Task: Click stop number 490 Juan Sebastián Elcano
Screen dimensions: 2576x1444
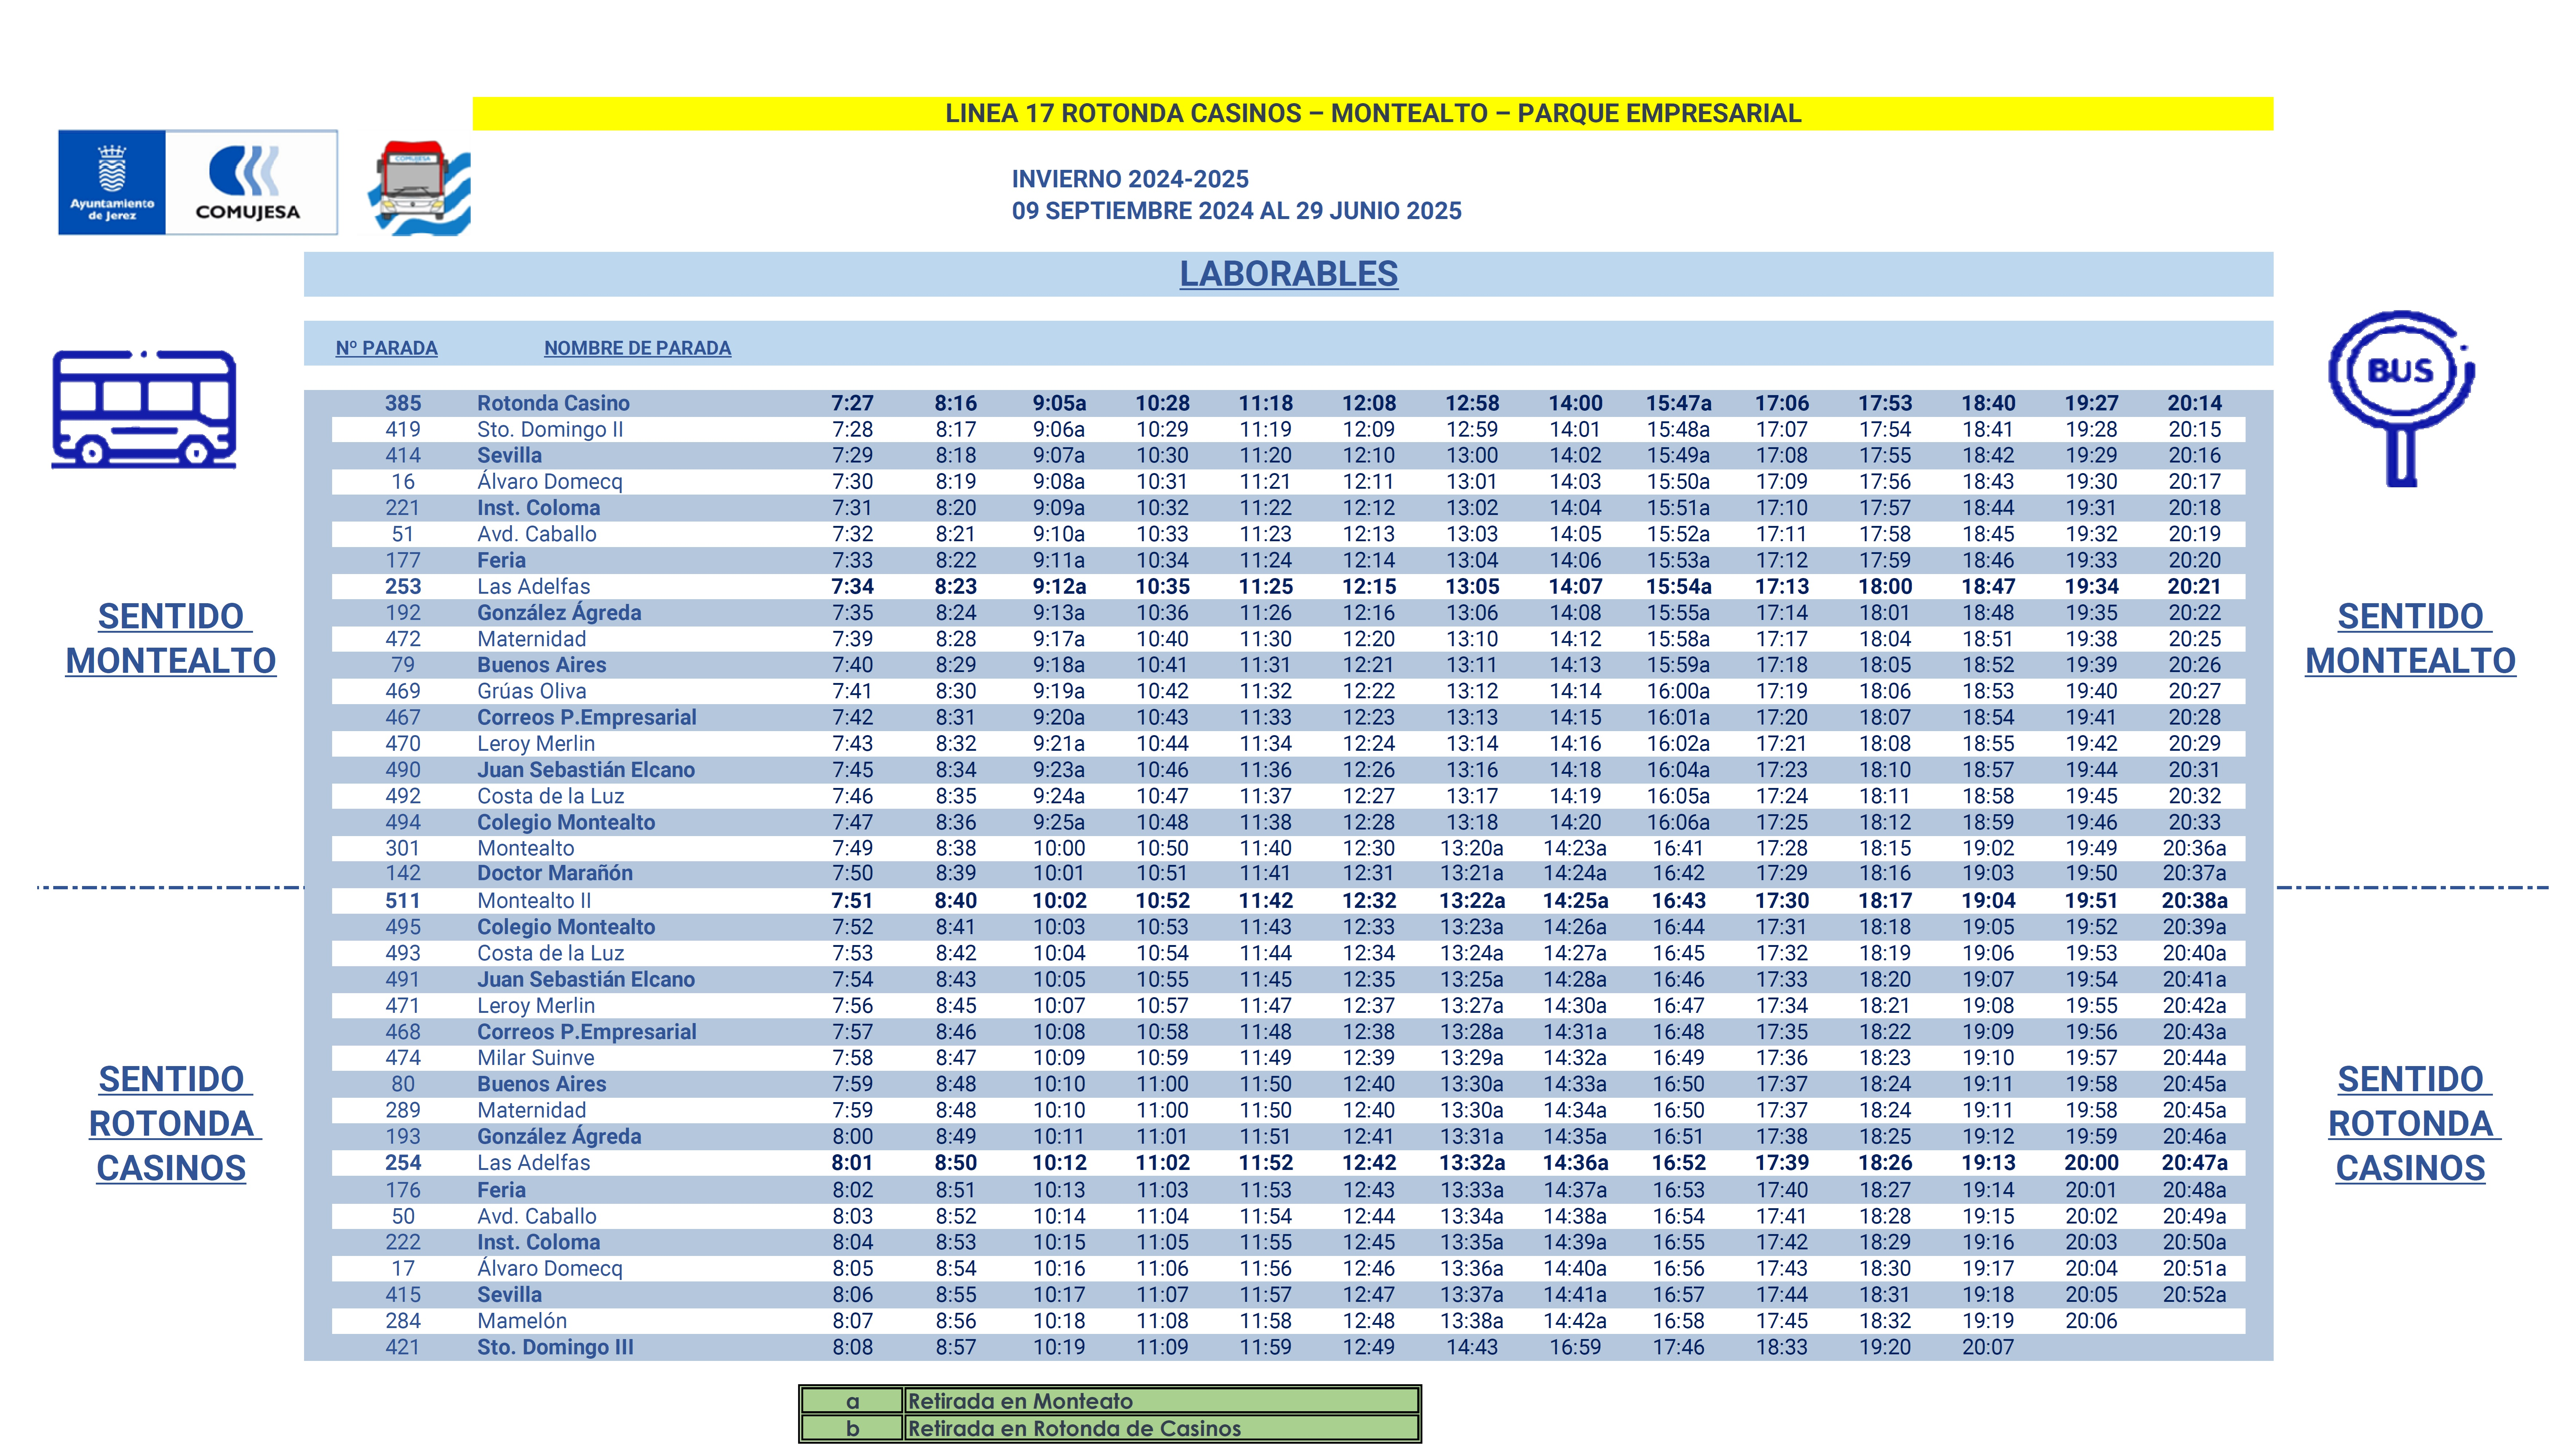Action: click(403, 770)
